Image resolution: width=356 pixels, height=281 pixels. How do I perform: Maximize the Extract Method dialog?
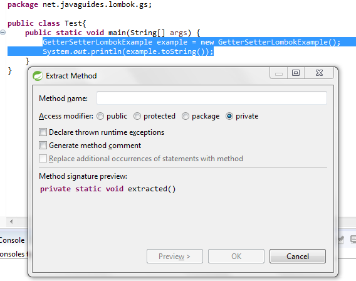click(x=296, y=73)
